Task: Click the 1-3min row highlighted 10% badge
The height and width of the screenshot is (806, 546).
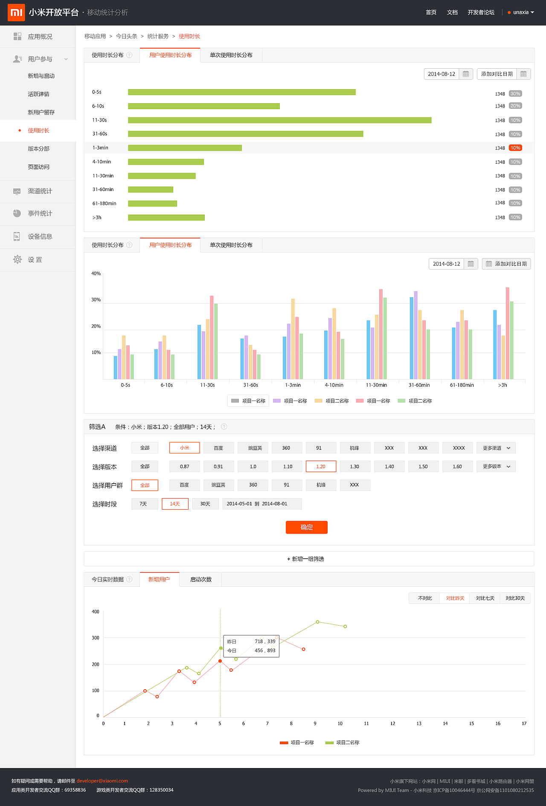Action: click(515, 148)
